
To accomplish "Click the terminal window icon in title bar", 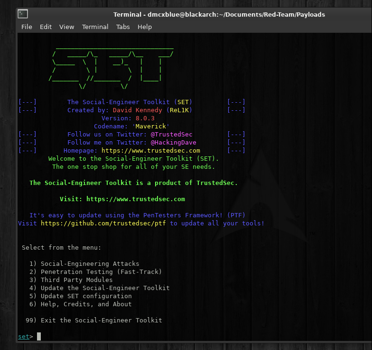I will coord(23,14).
